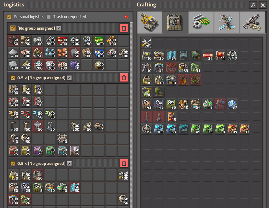Toggle checkbox of 0.5× group containing furnaces

pyautogui.click(x=13, y=163)
